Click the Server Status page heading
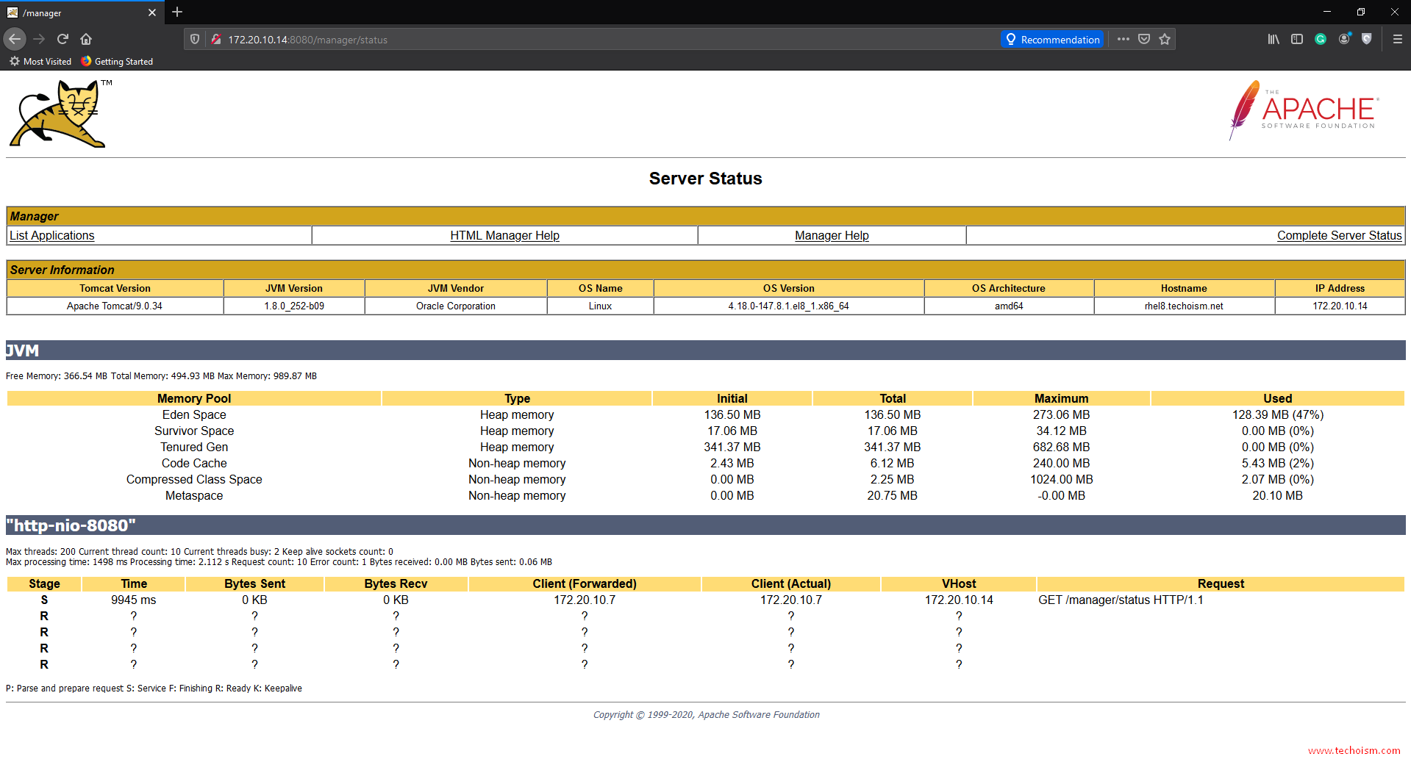Image resolution: width=1411 pixels, height=762 pixels. [705, 179]
